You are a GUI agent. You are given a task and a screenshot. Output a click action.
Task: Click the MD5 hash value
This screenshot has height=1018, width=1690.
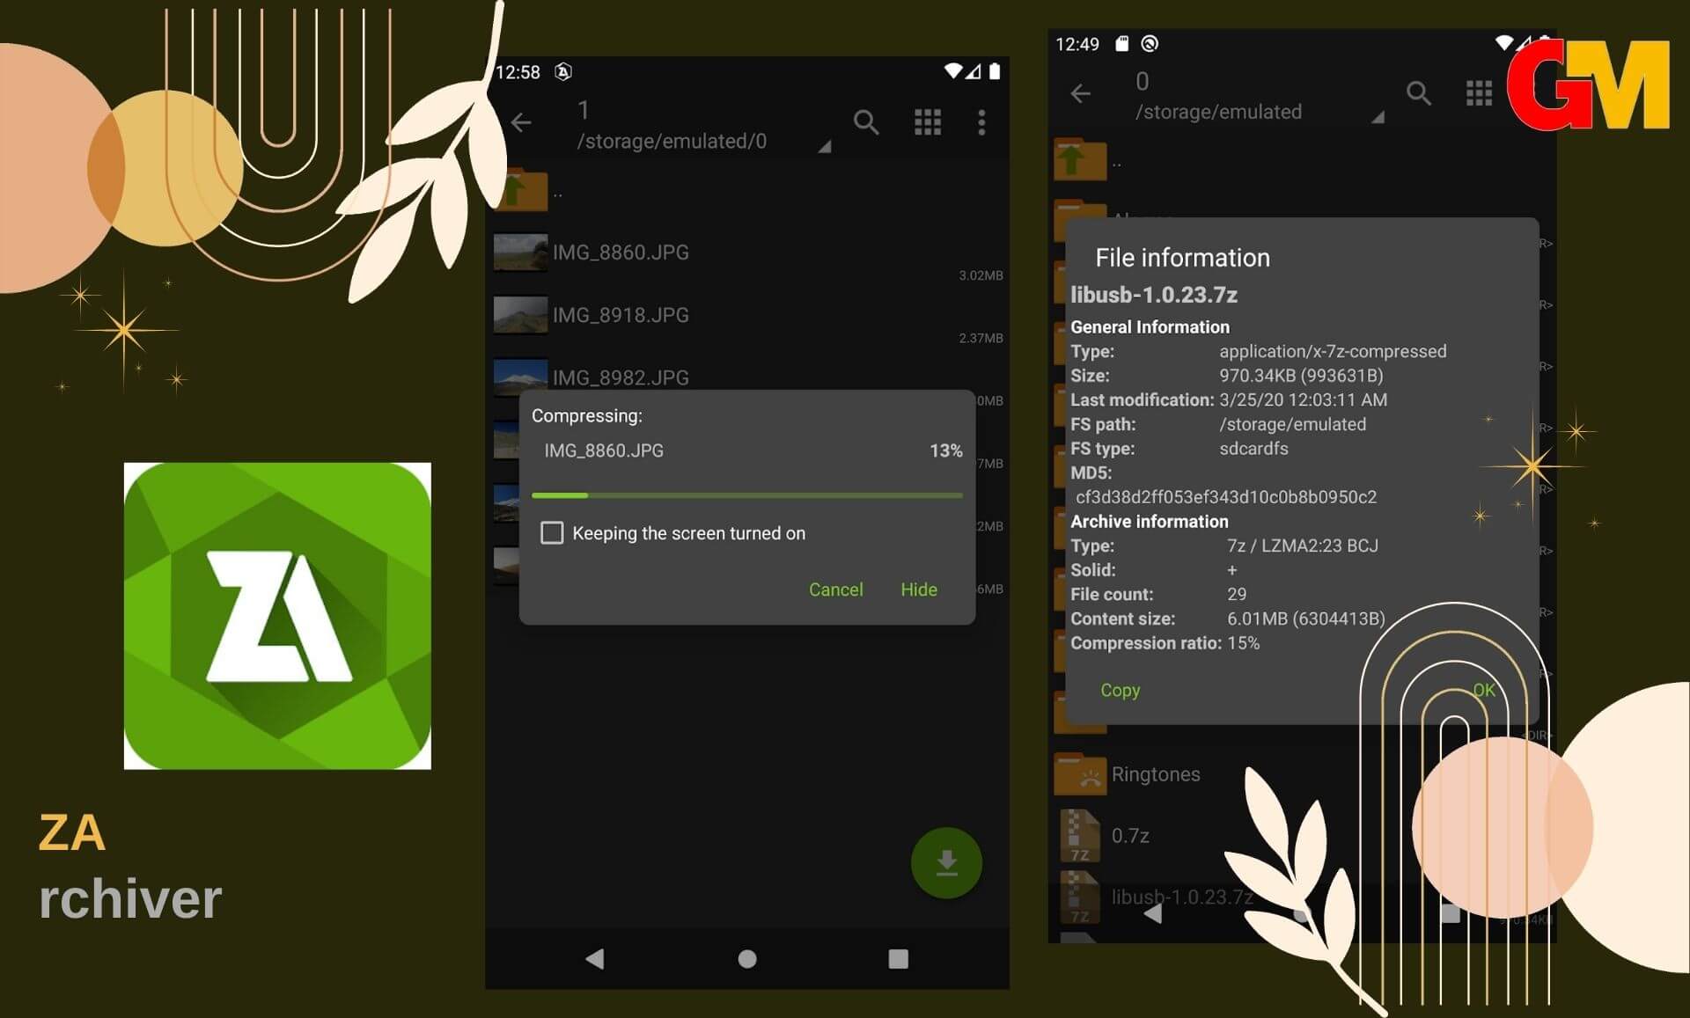[x=1226, y=497]
